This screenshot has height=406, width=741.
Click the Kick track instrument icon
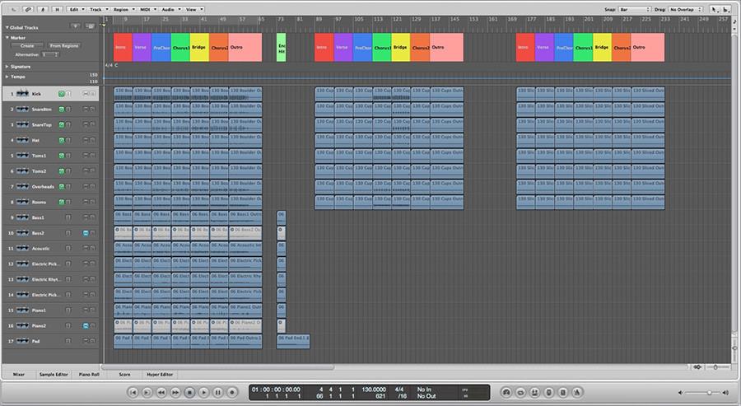[x=22, y=94]
